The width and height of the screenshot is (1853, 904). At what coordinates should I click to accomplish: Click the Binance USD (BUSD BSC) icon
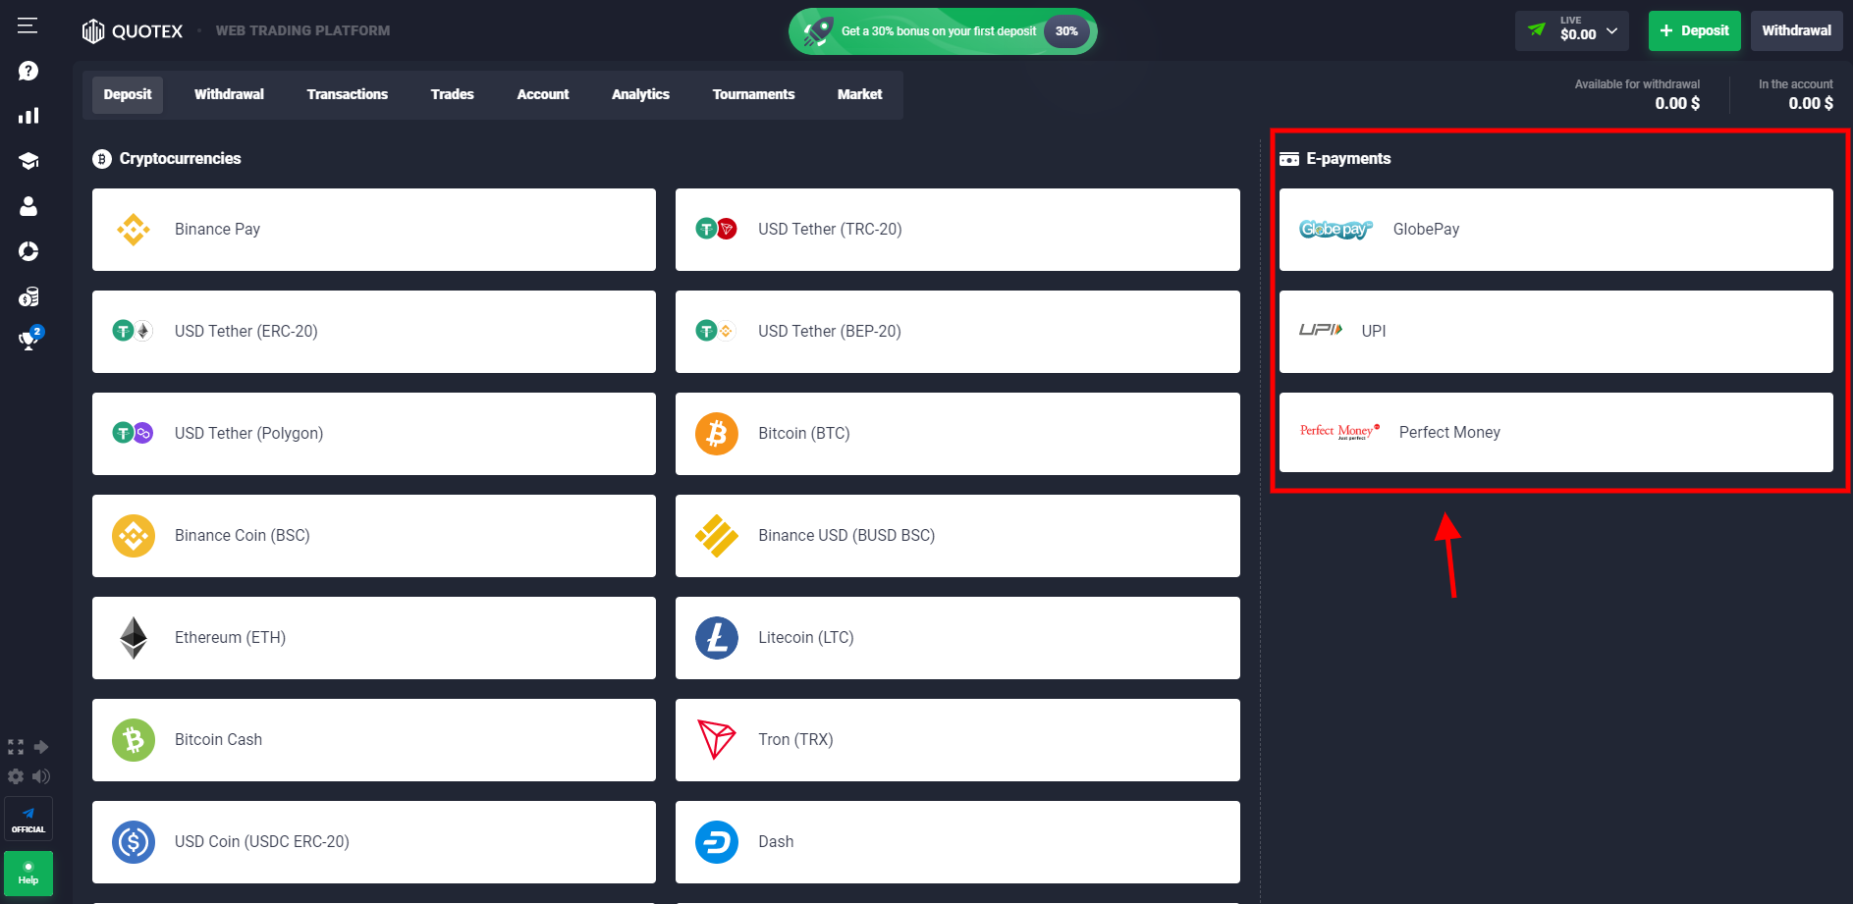[x=717, y=536]
